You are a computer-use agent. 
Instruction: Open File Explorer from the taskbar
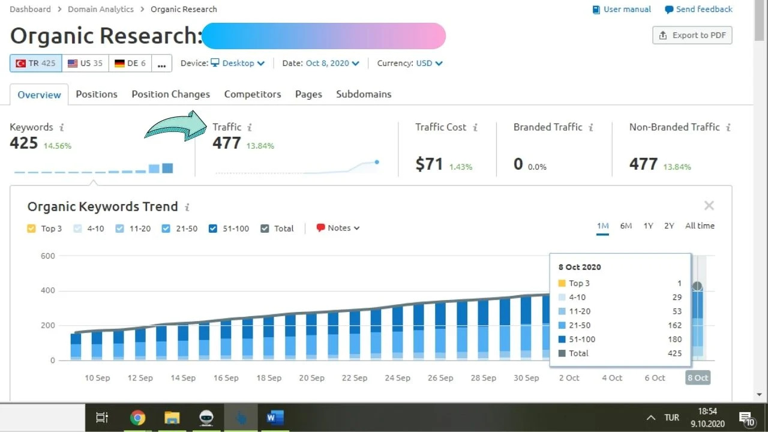172,418
